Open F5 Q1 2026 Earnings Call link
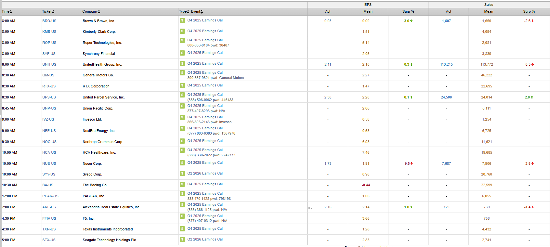550x247 pixels. [x=205, y=216]
